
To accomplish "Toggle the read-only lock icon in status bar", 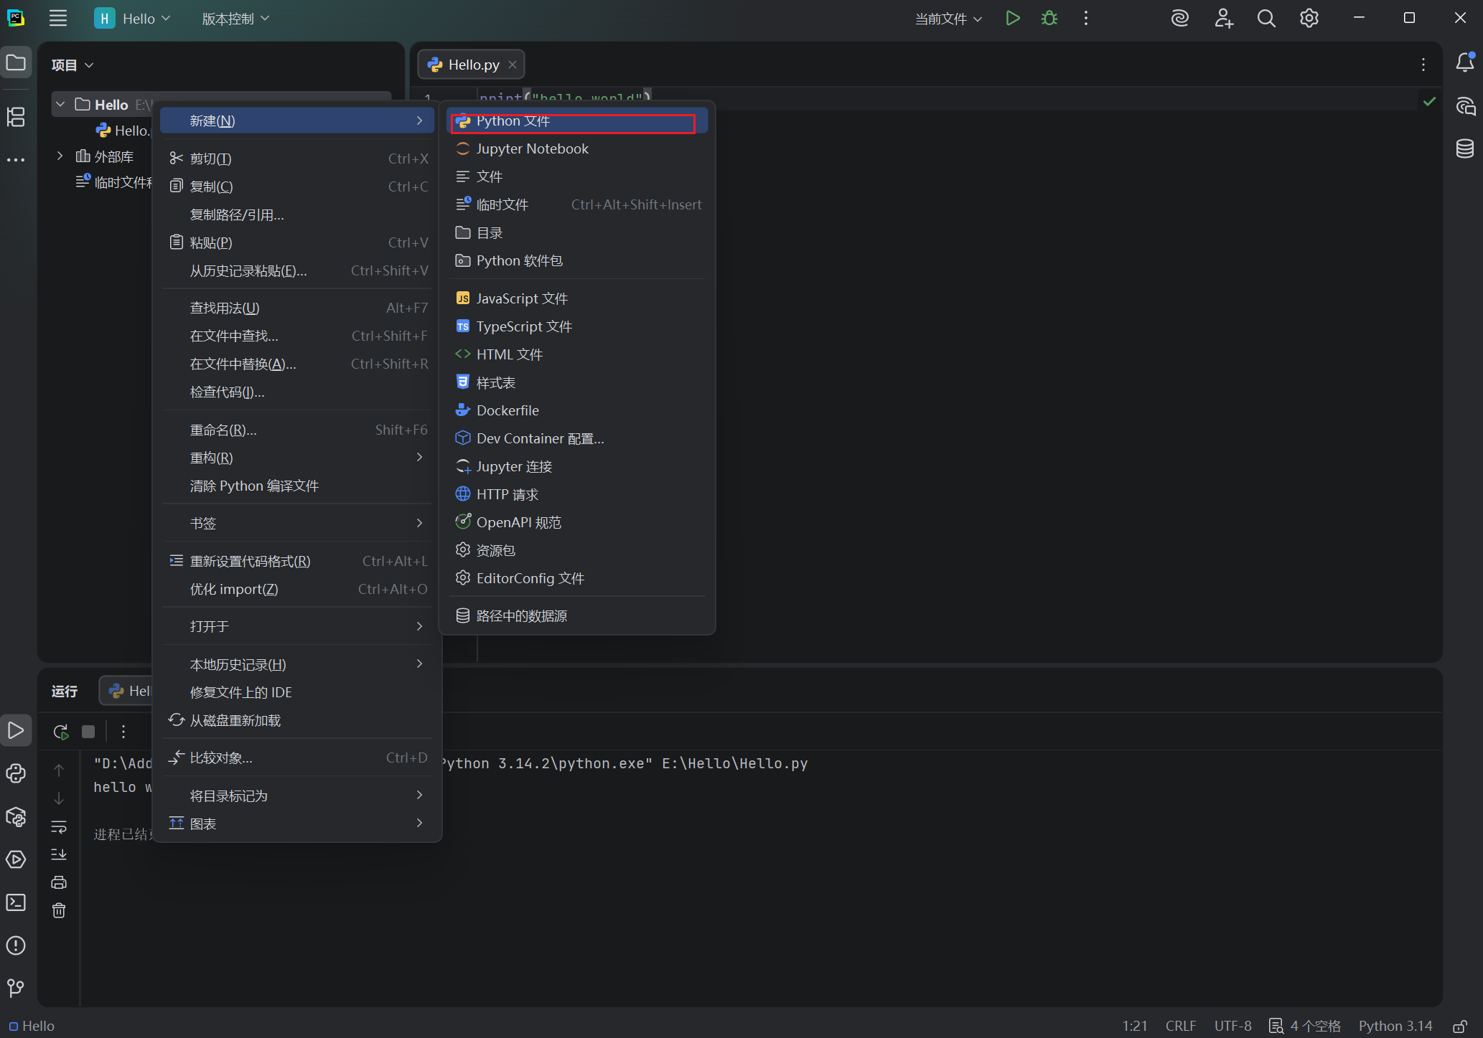I will (1459, 1027).
